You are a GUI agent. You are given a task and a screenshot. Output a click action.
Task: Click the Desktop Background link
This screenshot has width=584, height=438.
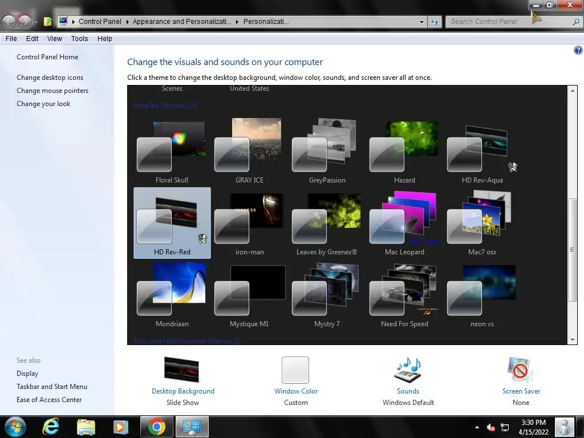183,391
